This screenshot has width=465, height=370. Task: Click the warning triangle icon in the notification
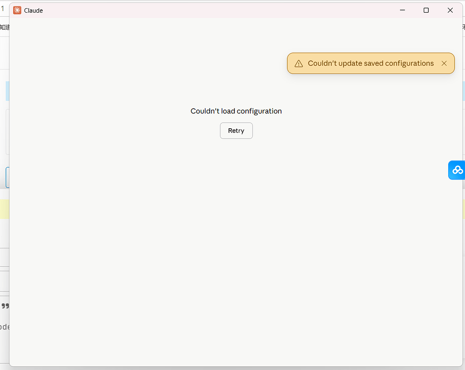299,63
